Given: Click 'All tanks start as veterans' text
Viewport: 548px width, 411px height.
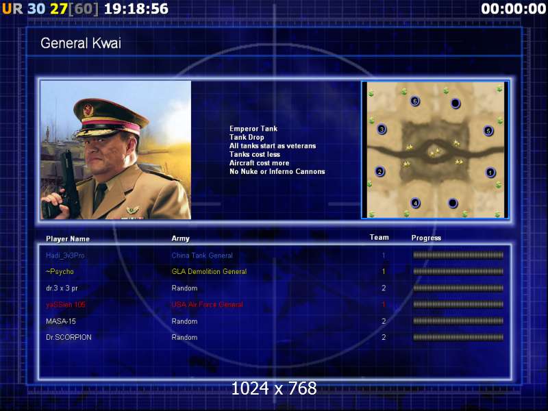Looking at the screenshot, I should [x=273, y=146].
